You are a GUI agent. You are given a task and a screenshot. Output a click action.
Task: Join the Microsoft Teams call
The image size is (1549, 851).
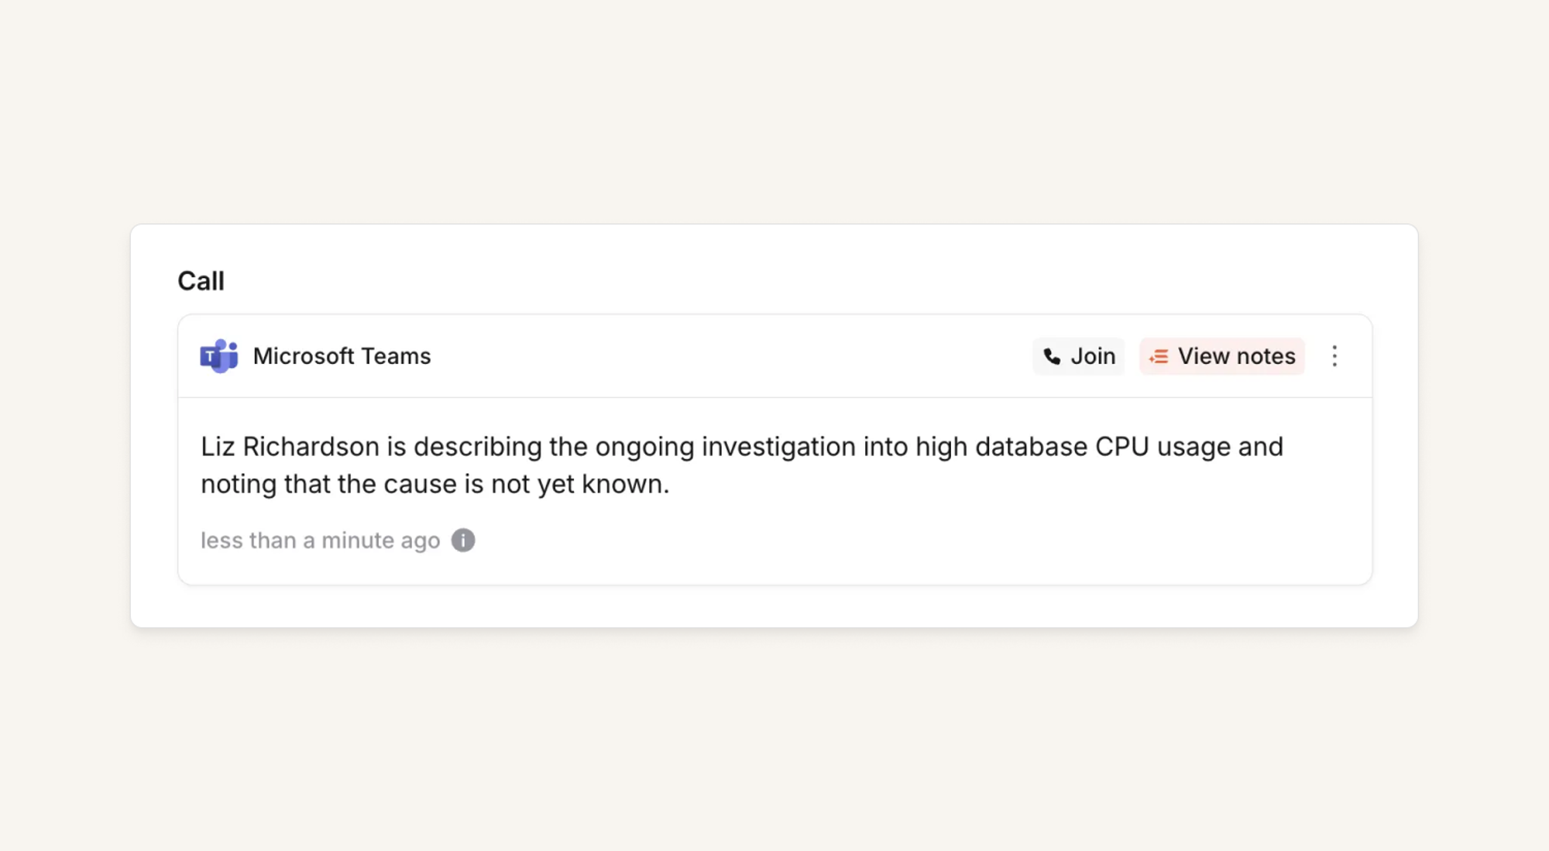point(1078,356)
